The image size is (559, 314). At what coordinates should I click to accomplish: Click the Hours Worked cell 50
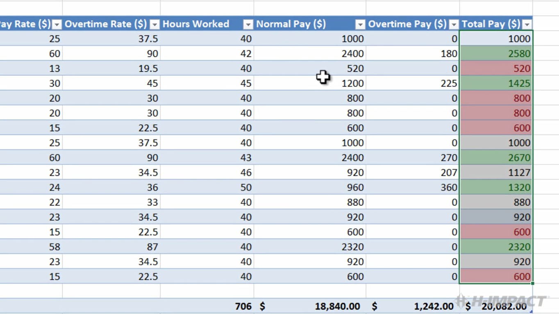(207, 187)
